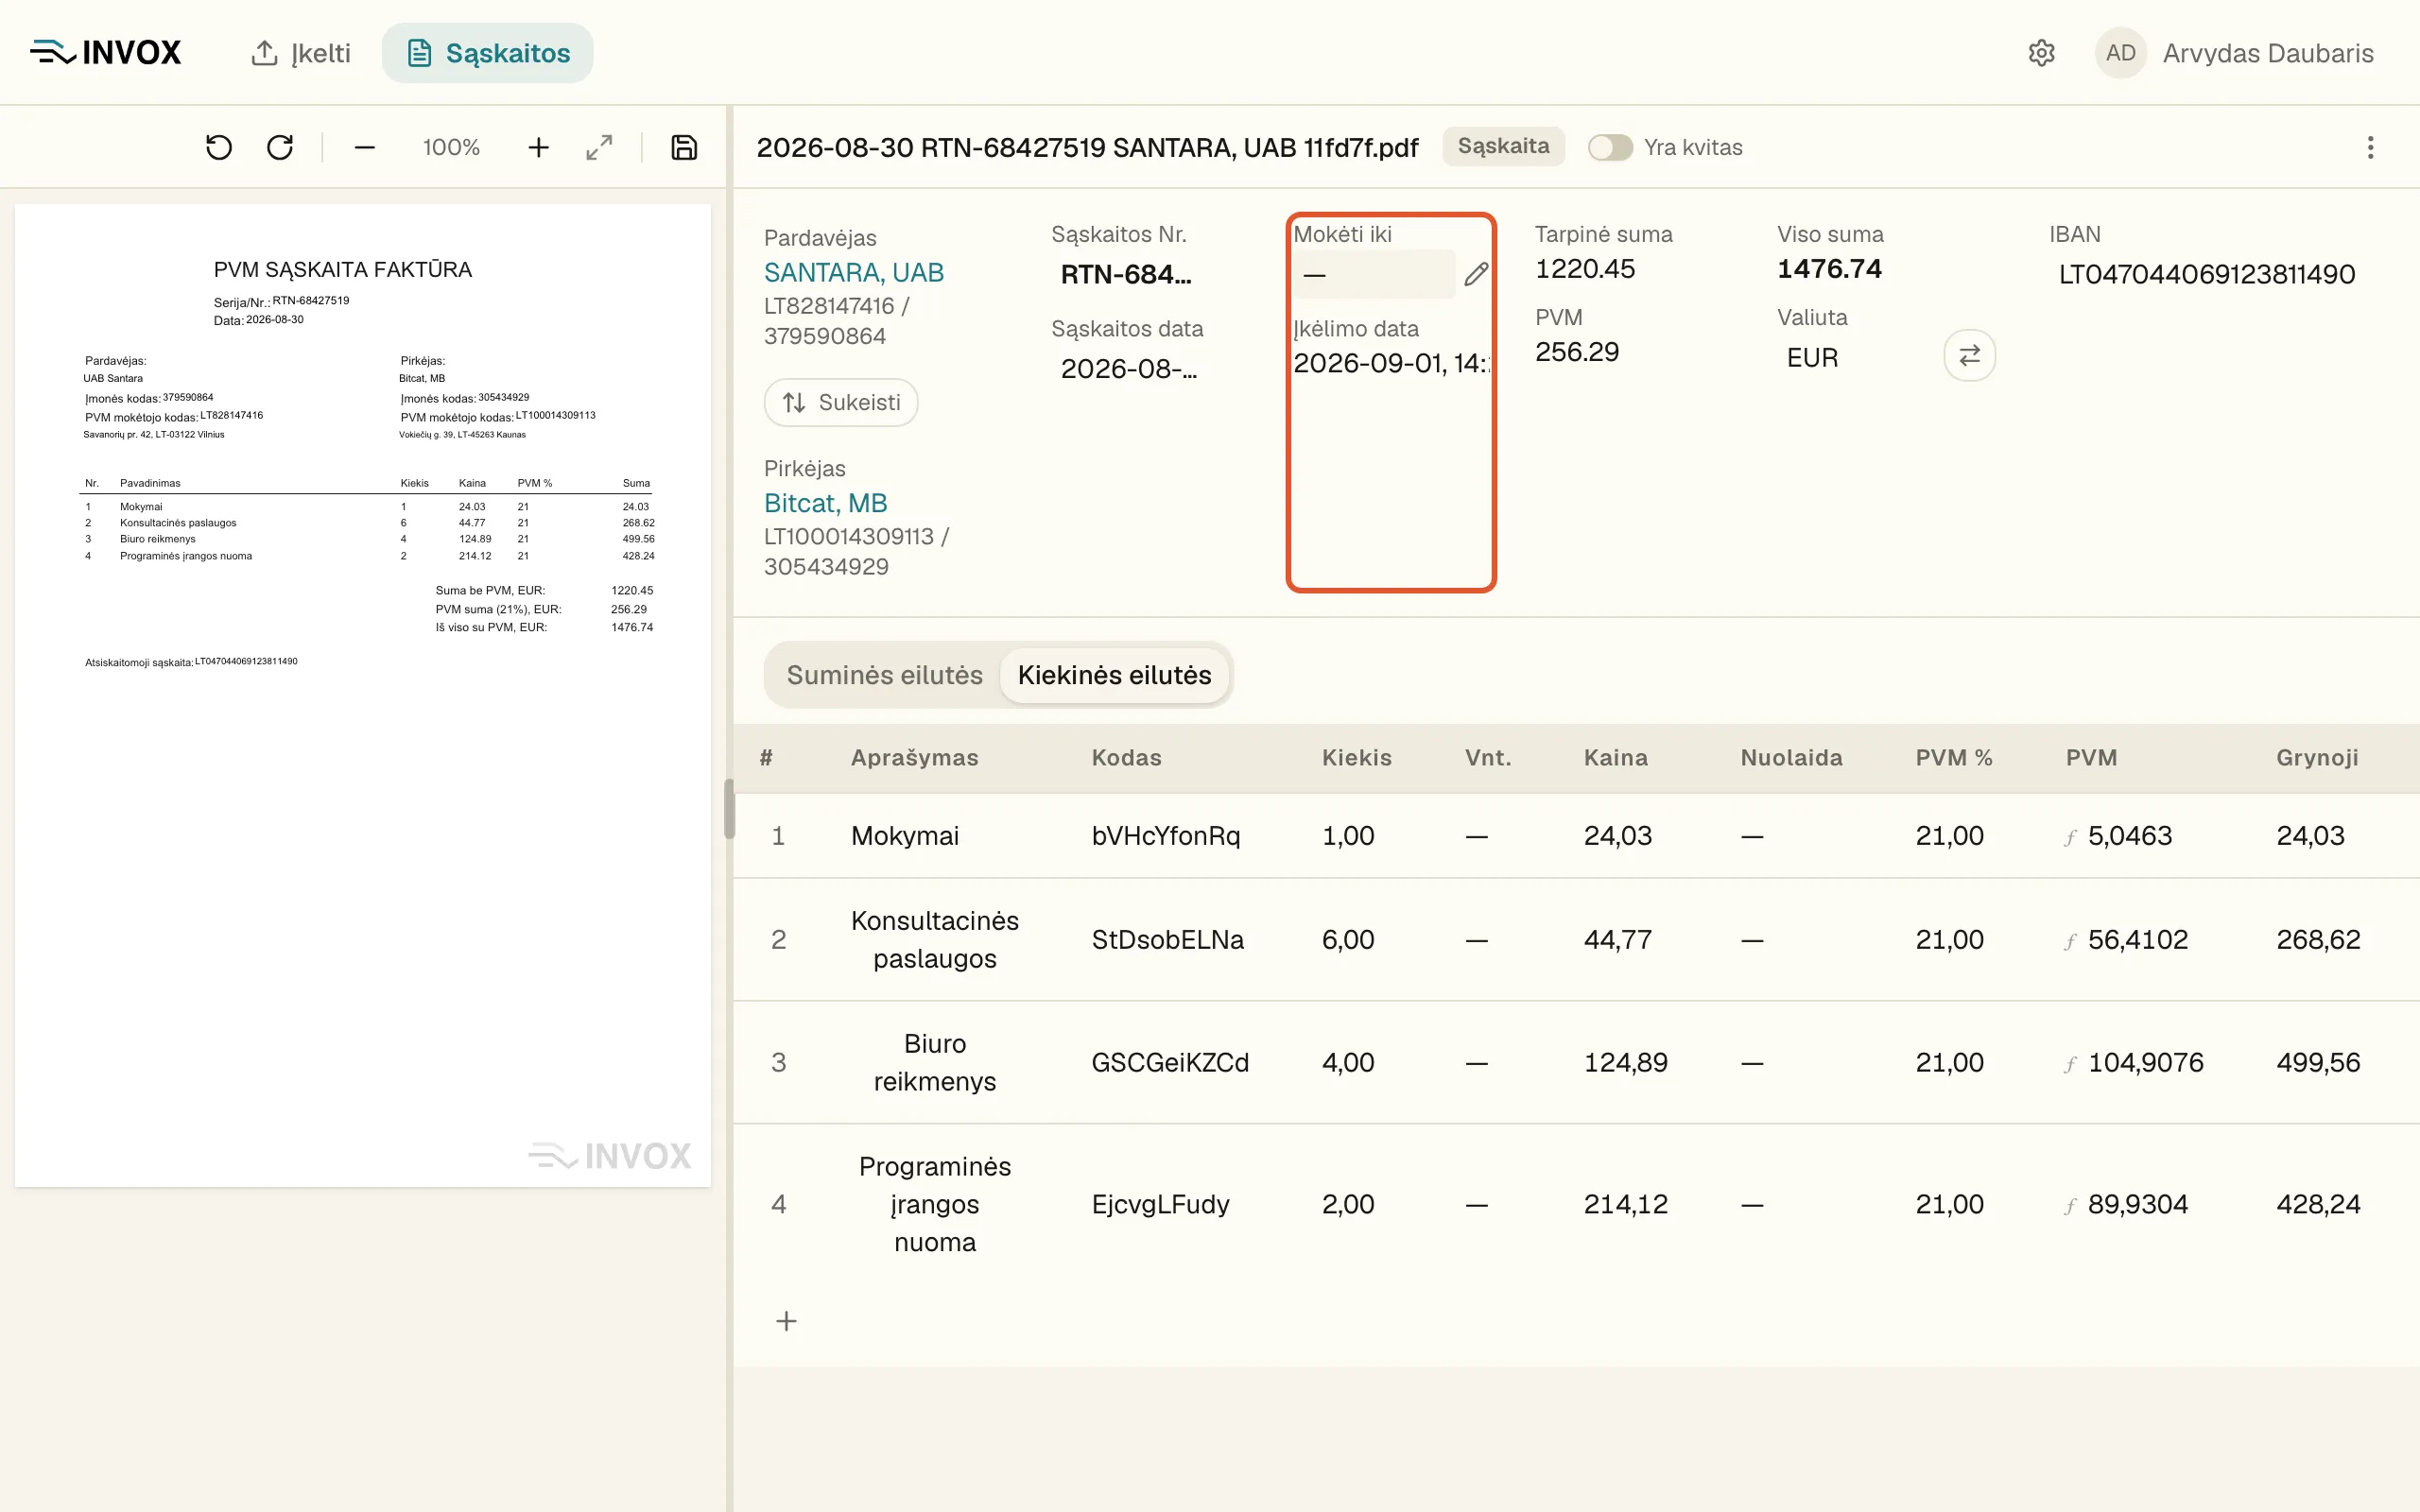Click Sukeisti swap parties button
Viewport: 2420px width, 1512px height.
click(841, 403)
